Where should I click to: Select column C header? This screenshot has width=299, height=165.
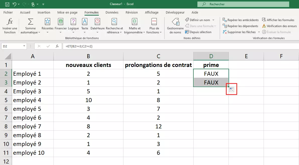158,56
